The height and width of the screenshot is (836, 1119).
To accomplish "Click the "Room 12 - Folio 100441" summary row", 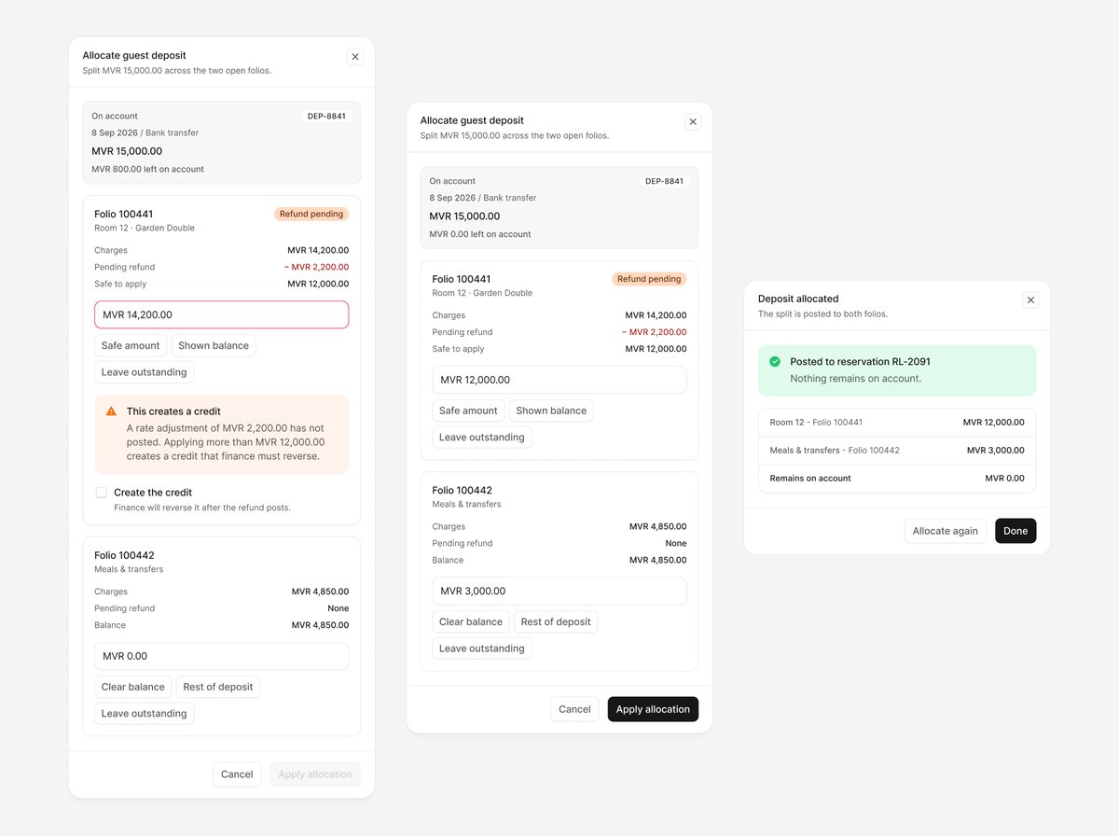I will point(897,423).
